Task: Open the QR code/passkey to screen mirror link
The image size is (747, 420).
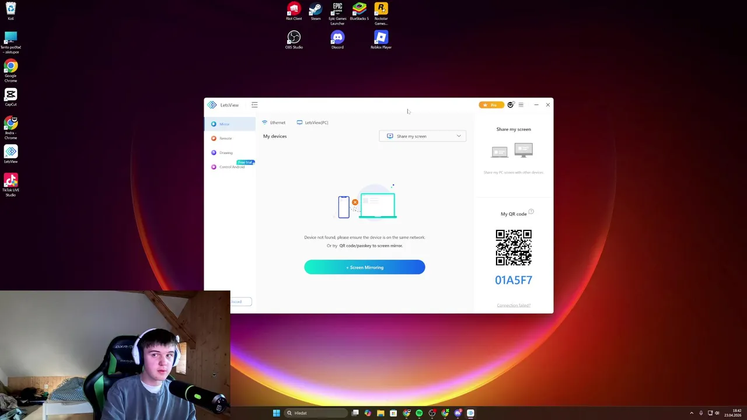Action: [x=371, y=246]
